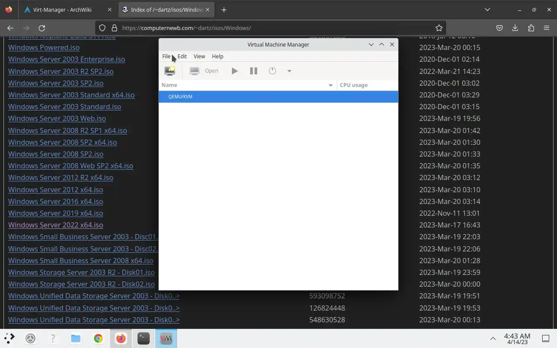The height and width of the screenshot is (348, 557).
Task: Open the File menu in Virt-Manager
Action: pyautogui.click(x=166, y=56)
